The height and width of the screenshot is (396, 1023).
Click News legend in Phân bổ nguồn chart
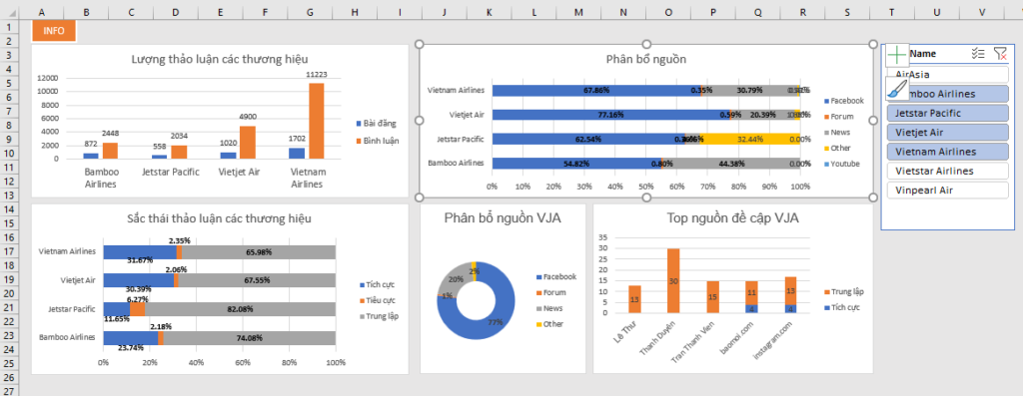point(838,133)
